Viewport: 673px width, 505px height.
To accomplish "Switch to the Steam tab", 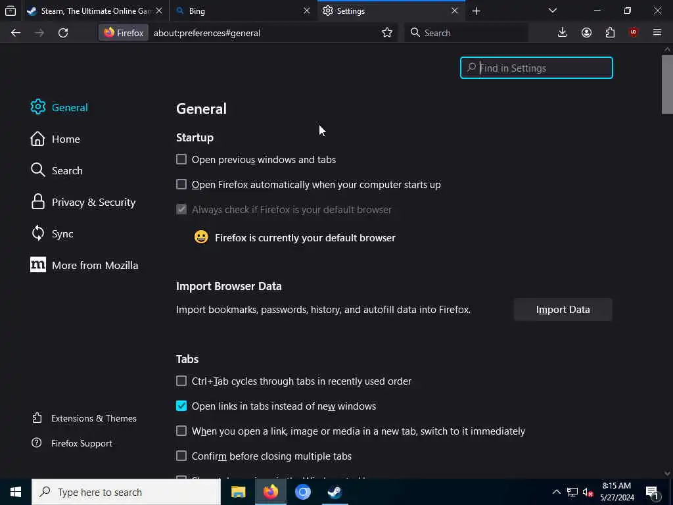I will tap(96, 11).
